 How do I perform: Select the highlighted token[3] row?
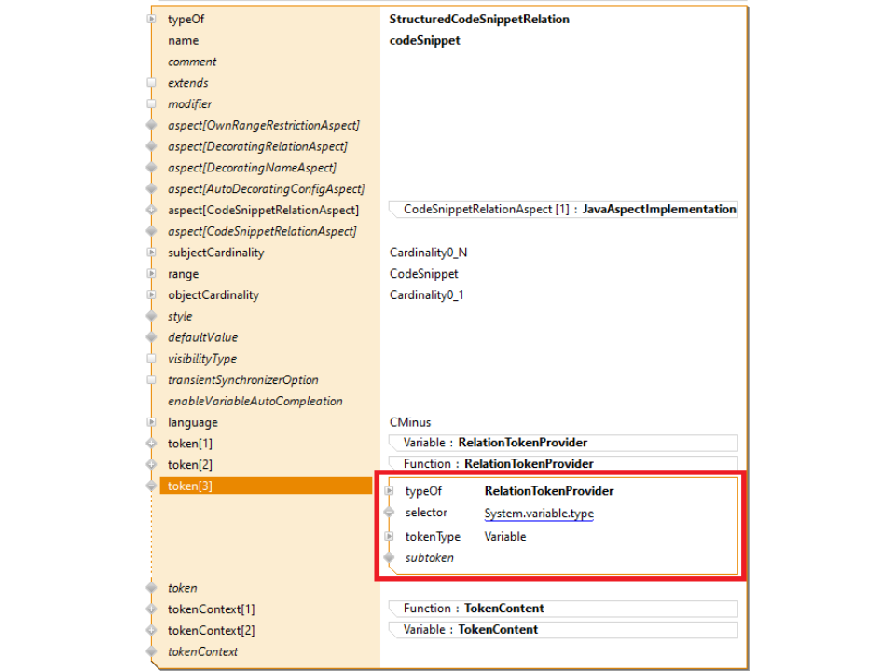click(265, 486)
